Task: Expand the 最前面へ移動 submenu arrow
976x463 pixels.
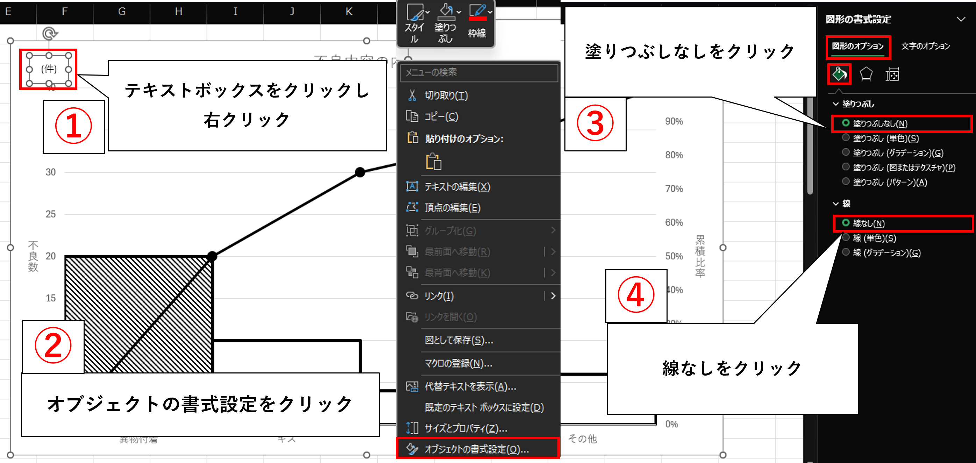Action: [553, 252]
